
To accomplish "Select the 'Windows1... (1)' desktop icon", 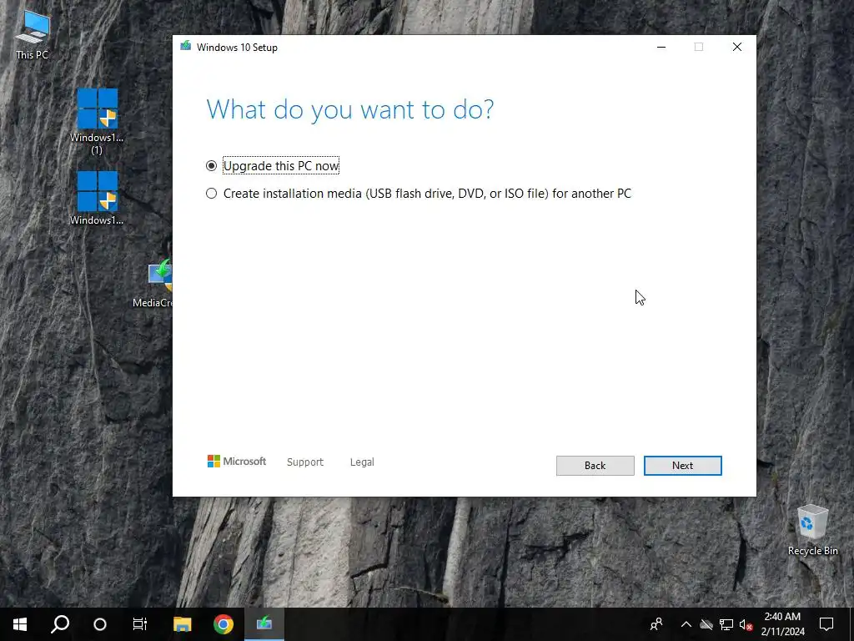I will tap(97, 122).
